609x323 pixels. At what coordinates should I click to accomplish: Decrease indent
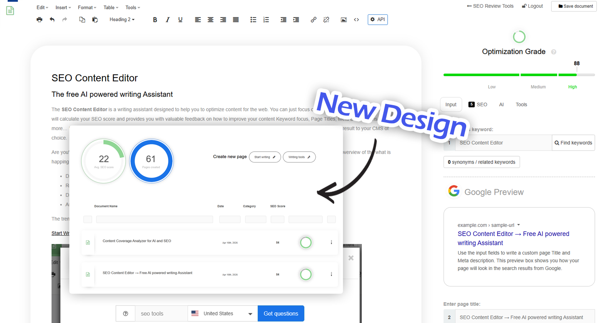[283, 20]
